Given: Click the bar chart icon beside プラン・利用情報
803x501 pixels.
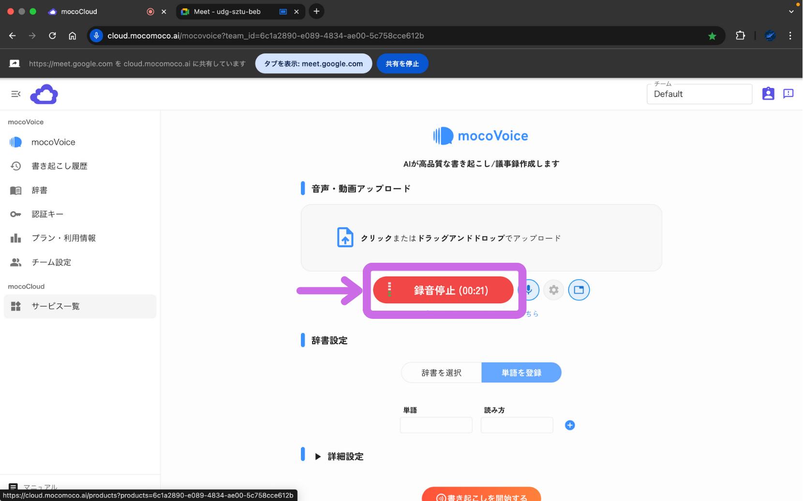Looking at the screenshot, I should pos(16,238).
